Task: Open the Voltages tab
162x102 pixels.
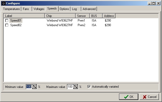Action: 39,9
